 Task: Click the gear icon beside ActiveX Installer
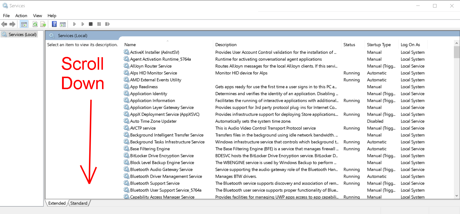[126, 52]
